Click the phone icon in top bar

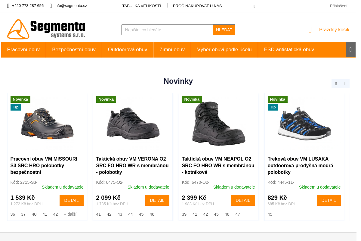pyautogui.click(x=8, y=6)
